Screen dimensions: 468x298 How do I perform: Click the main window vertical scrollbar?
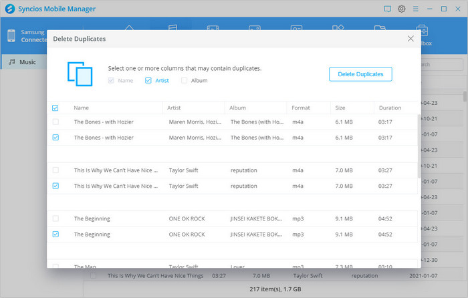click(x=465, y=97)
